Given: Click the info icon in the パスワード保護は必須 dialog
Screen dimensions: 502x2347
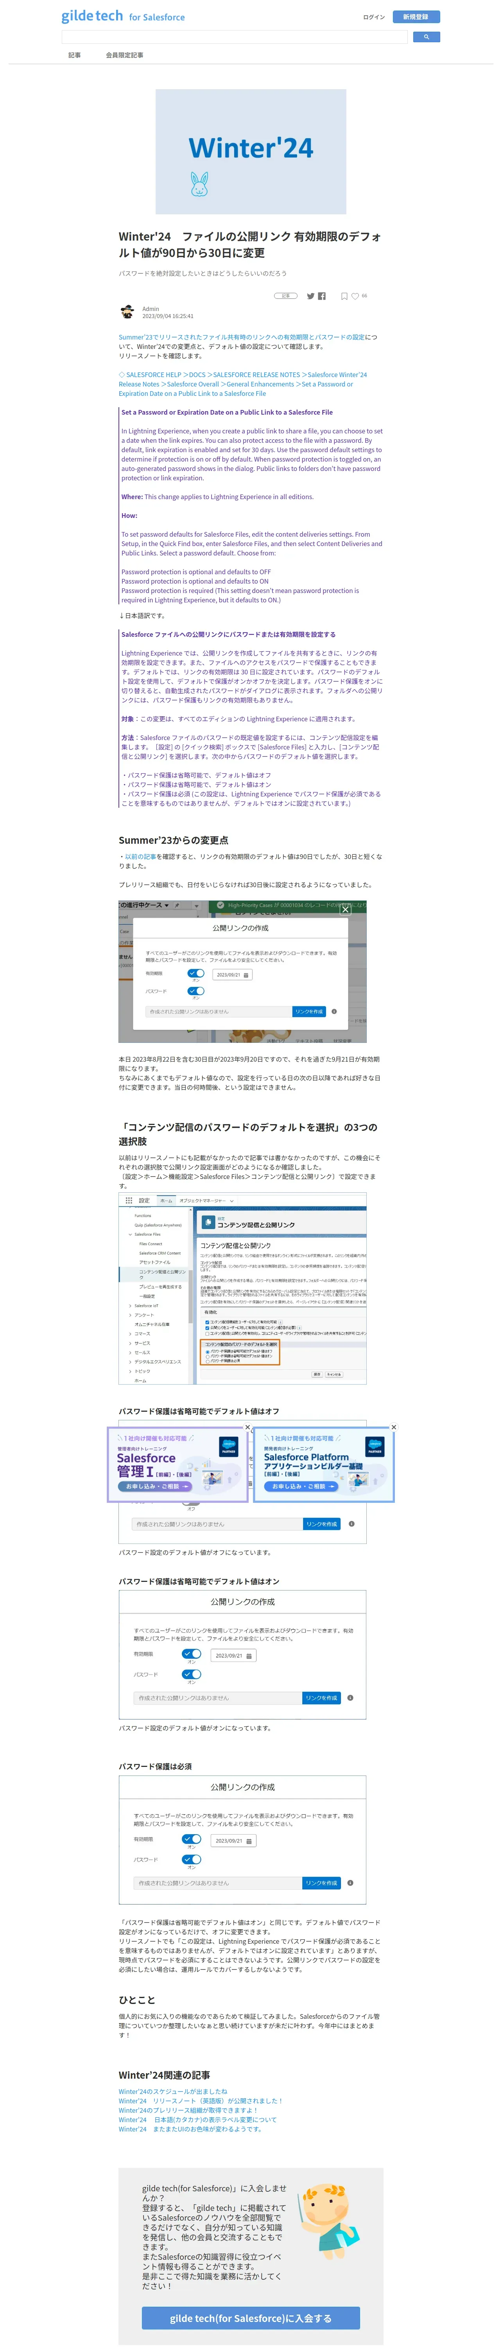Looking at the screenshot, I should (351, 1883).
